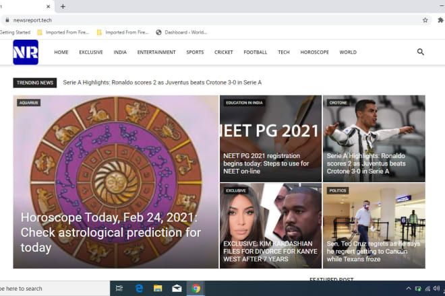View site info via the lock icon

pos(7,20)
